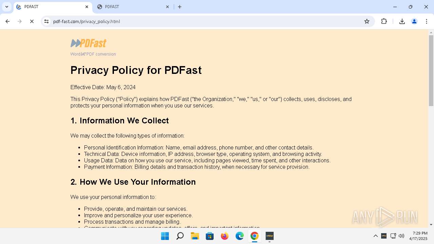Open the Extensions puzzle icon

coord(384,21)
